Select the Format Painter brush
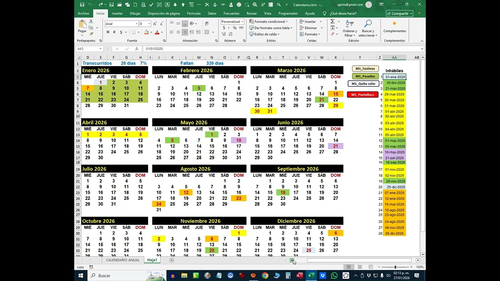 click(x=91, y=34)
